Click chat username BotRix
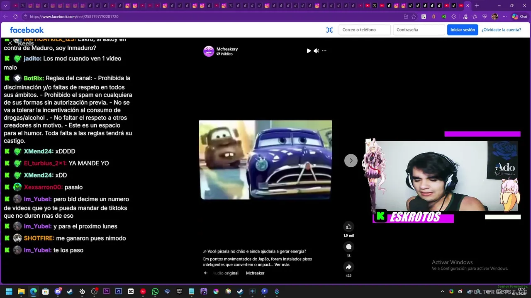 tap(34, 78)
